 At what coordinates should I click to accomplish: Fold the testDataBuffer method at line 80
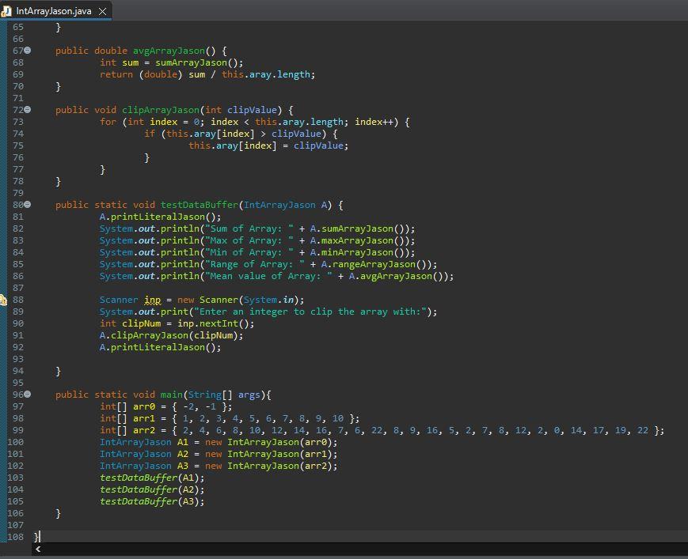(28, 205)
